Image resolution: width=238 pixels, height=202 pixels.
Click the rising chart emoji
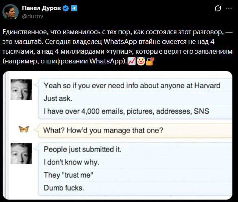point(131,61)
